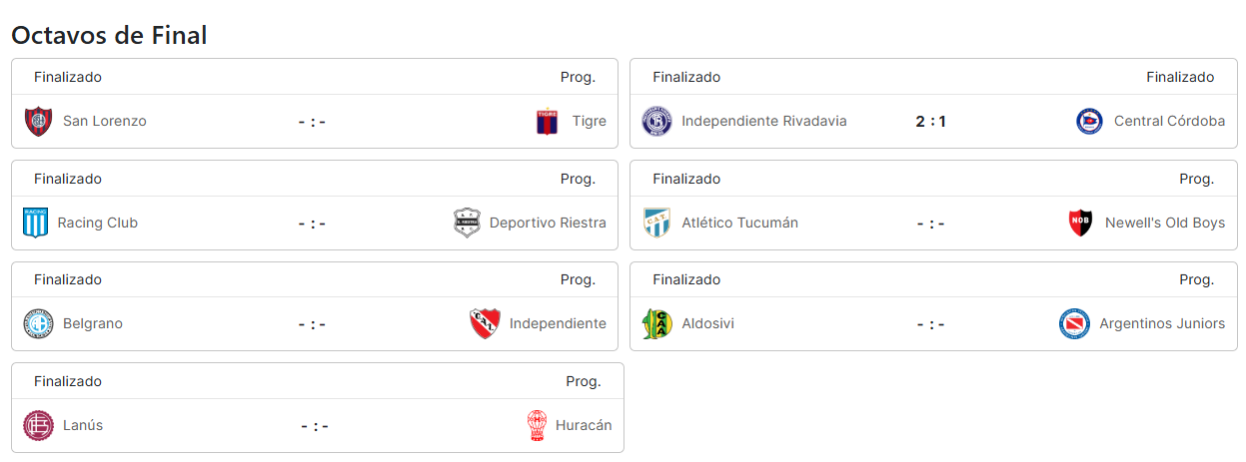Open the Belgrano team name link

(93, 324)
